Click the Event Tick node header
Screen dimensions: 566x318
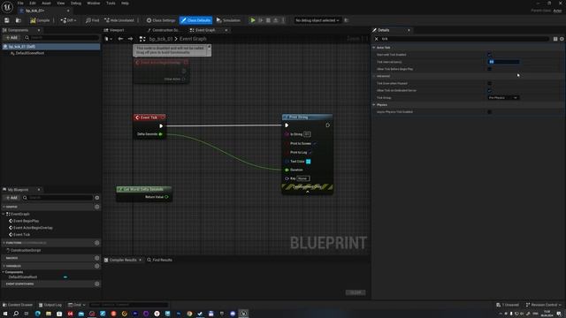tap(149, 117)
